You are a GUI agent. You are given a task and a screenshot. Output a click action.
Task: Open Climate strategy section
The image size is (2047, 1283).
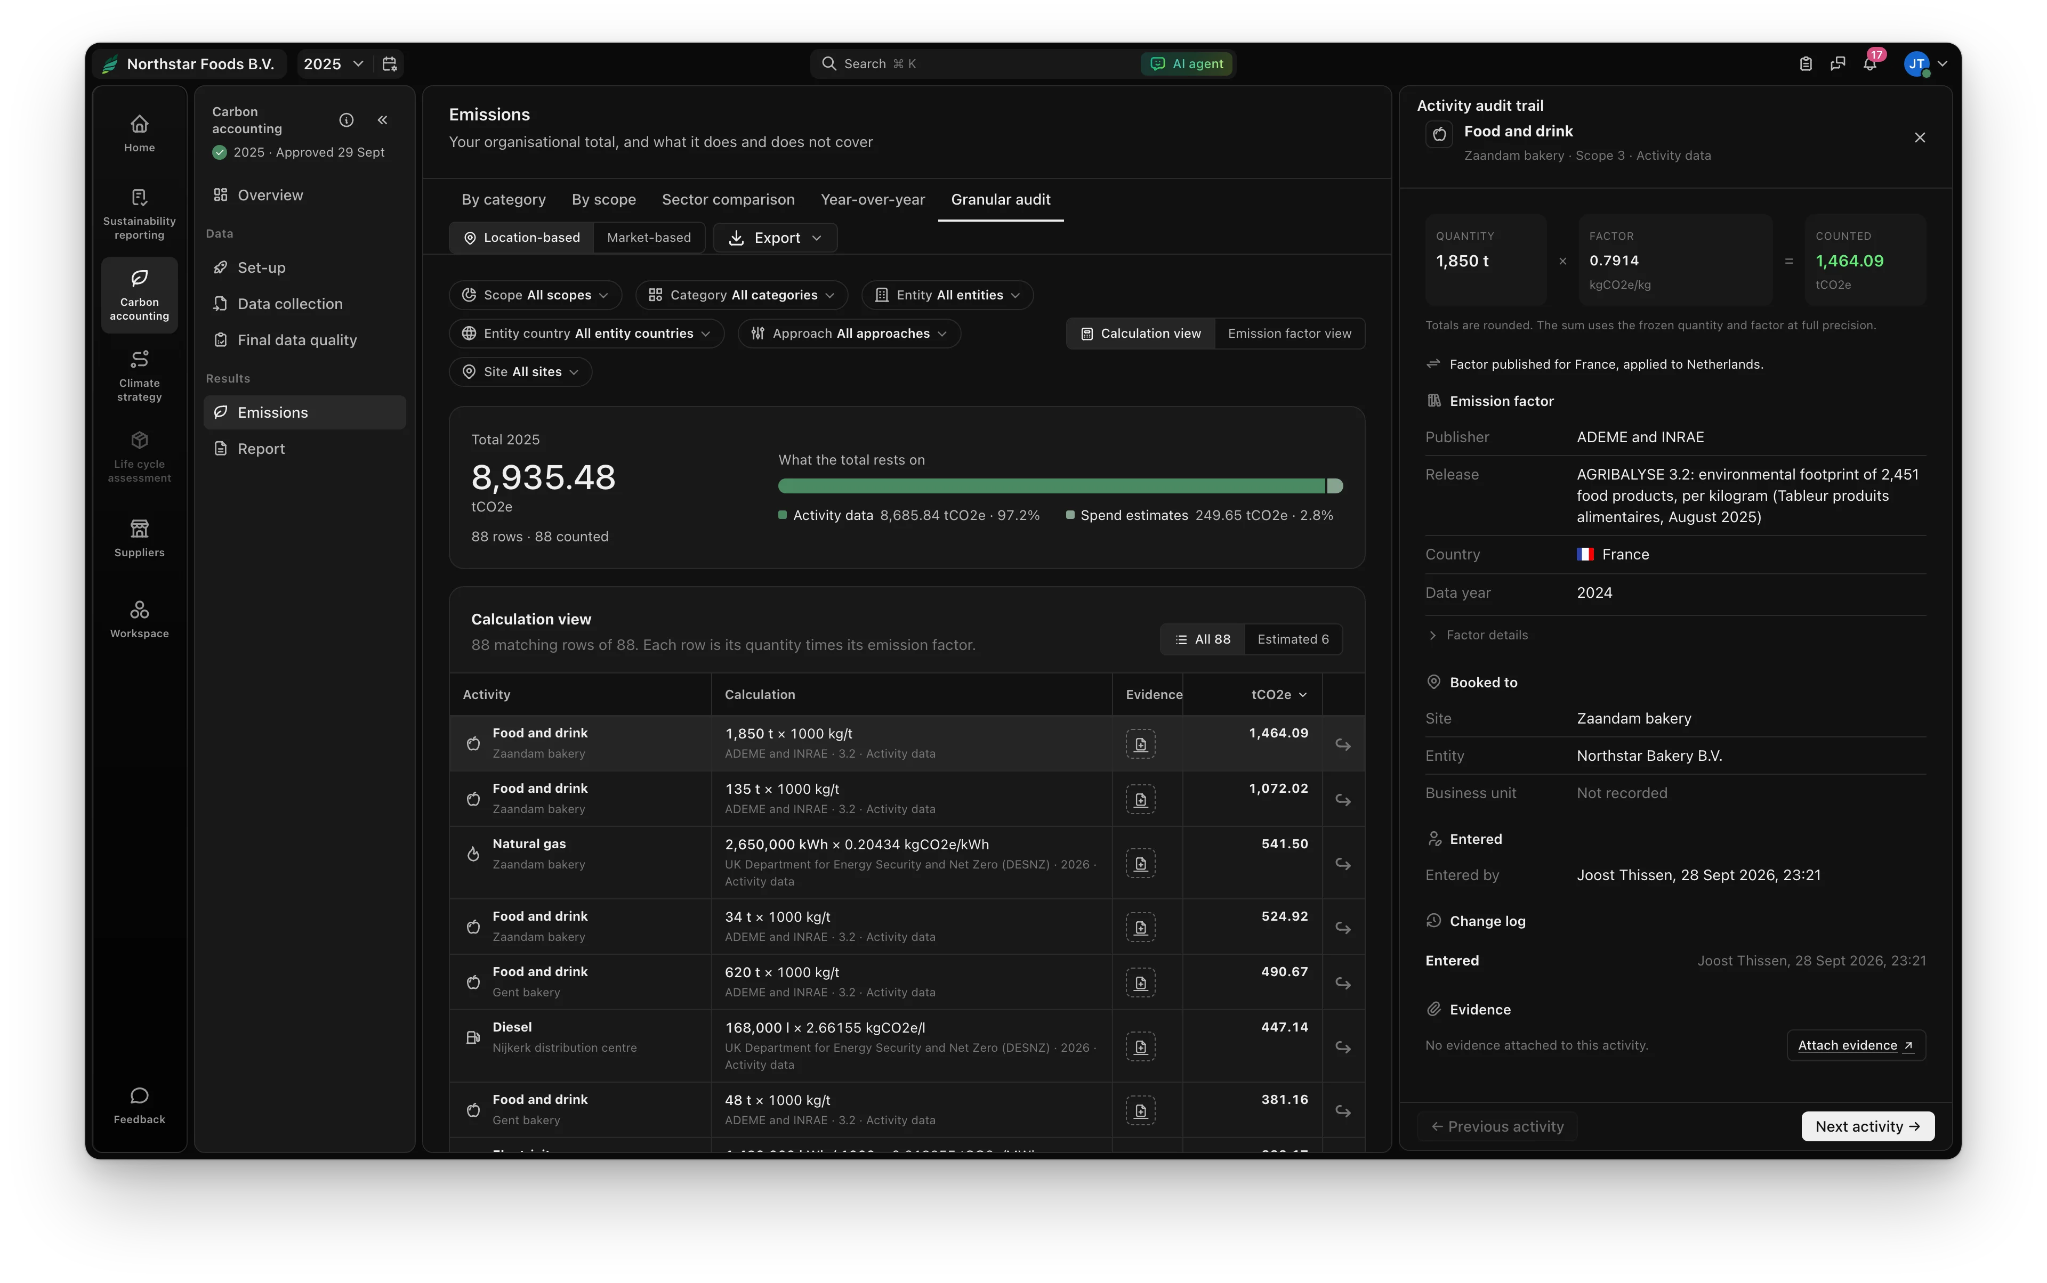(x=139, y=376)
